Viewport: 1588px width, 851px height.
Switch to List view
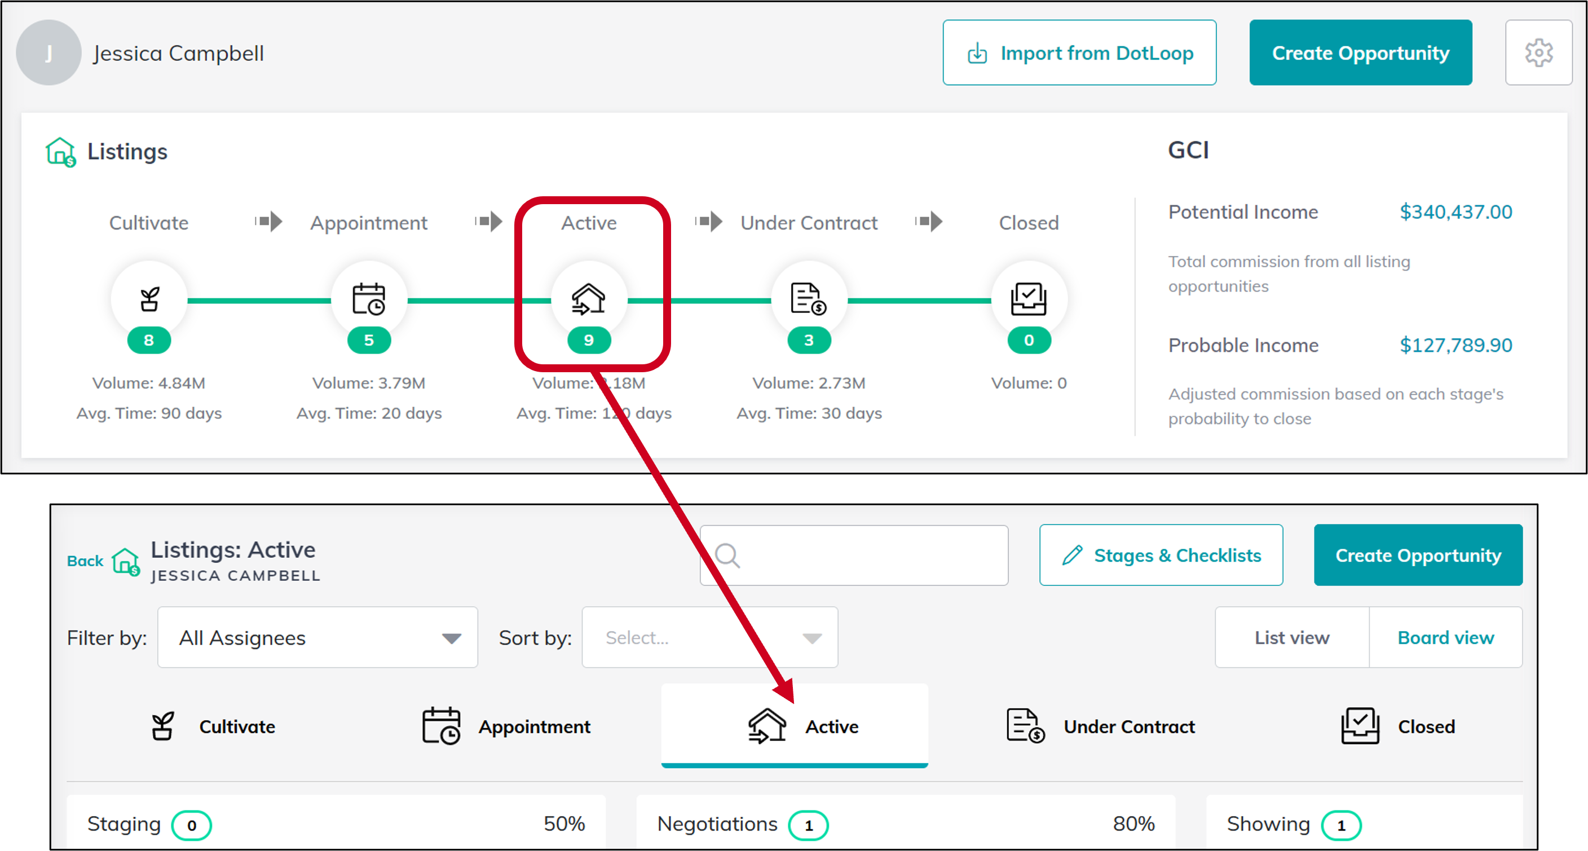(x=1291, y=637)
